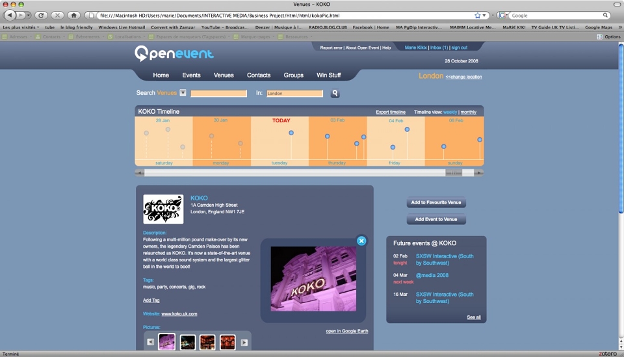The height and width of the screenshot is (357, 624).
Task: Click the Report error link
Action: (331, 47)
